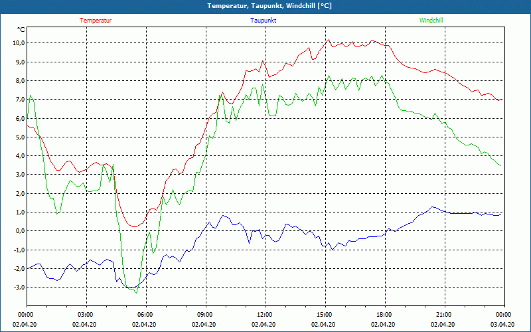Click the 02.04.20 date under 18:00
The height and width of the screenshot is (332, 531).
point(383,324)
